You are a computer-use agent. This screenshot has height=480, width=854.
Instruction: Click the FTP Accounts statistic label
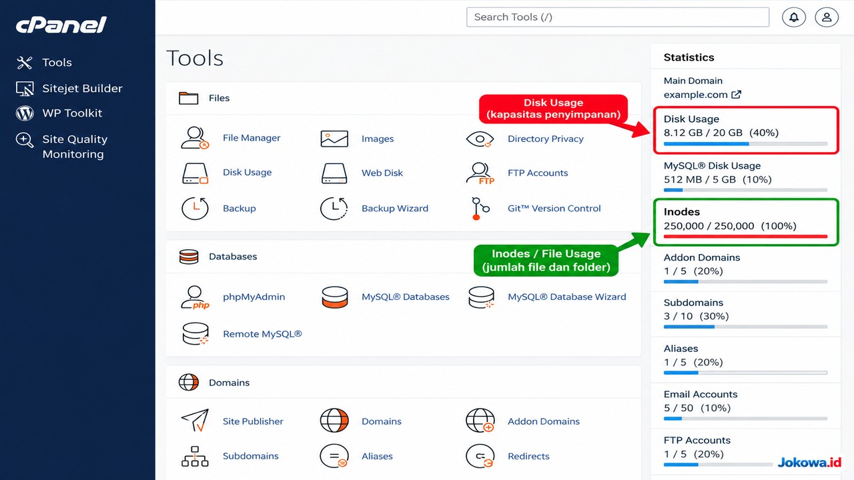697,440
